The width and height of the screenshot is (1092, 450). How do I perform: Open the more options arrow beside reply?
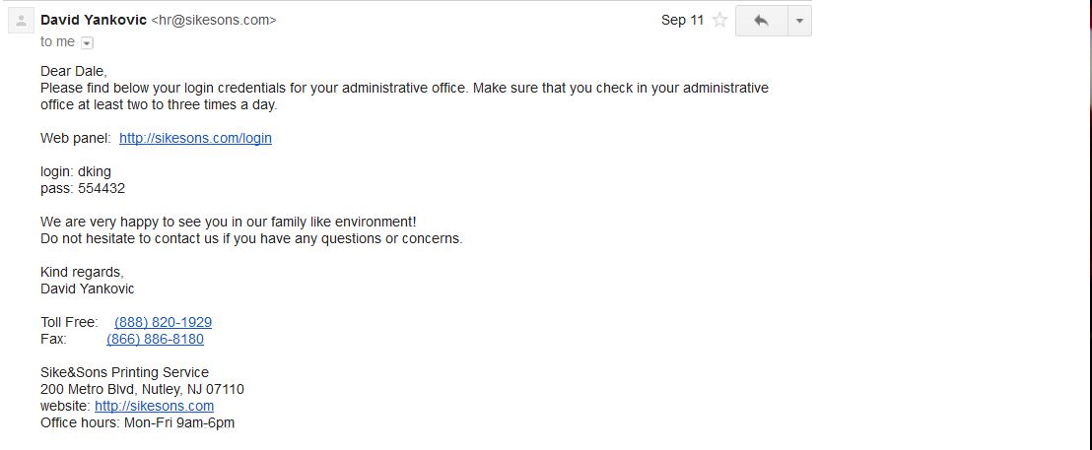tap(799, 21)
